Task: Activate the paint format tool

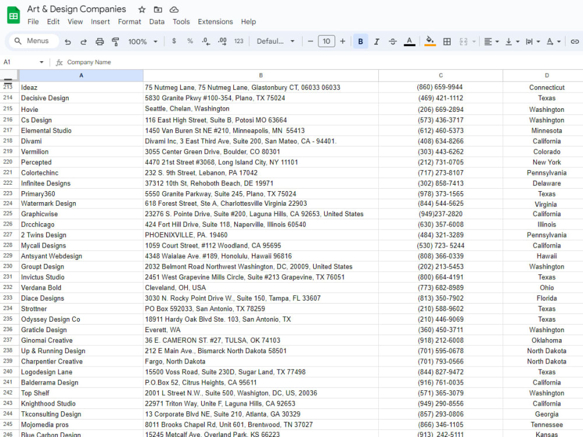Action: [115, 41]
